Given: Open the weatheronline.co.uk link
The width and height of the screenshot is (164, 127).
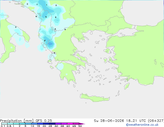Looking at the screenshot, I should 142,125.
